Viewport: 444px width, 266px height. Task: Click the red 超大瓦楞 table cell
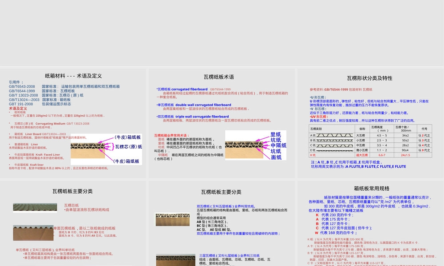tap(362, 155)
